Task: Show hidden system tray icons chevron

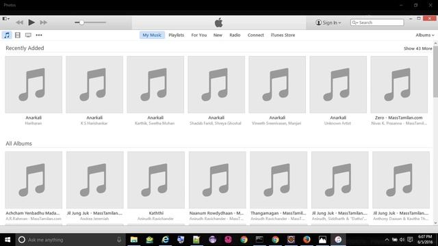Action: pos(387,240)
